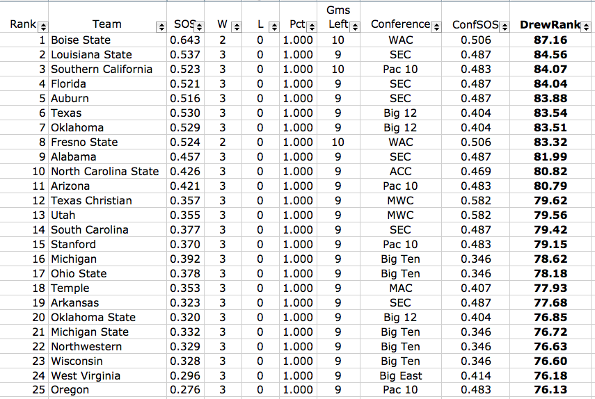Screen dimensions: 595x399
Task: Select the Oregon team cell
Action: (x=107, y=390)
